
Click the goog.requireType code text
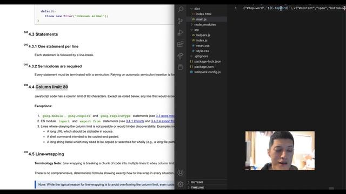coord(115,116)
